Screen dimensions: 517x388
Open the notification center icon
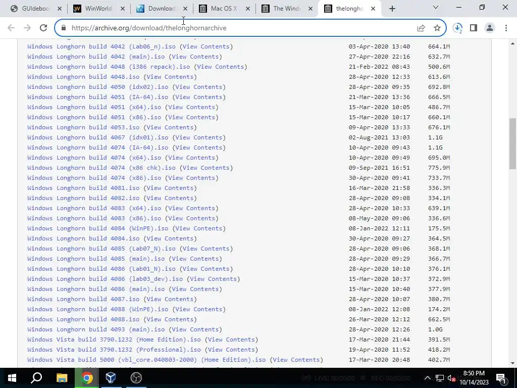coord(500,378)
